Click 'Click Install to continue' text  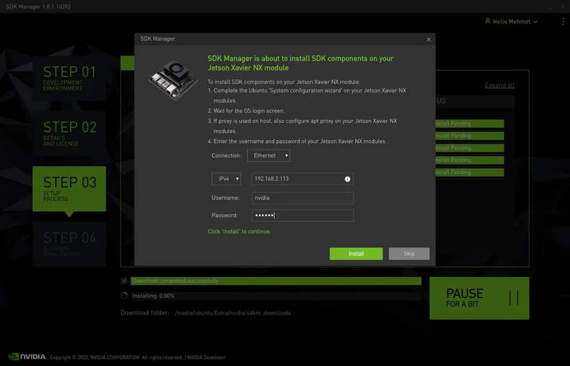239,231
